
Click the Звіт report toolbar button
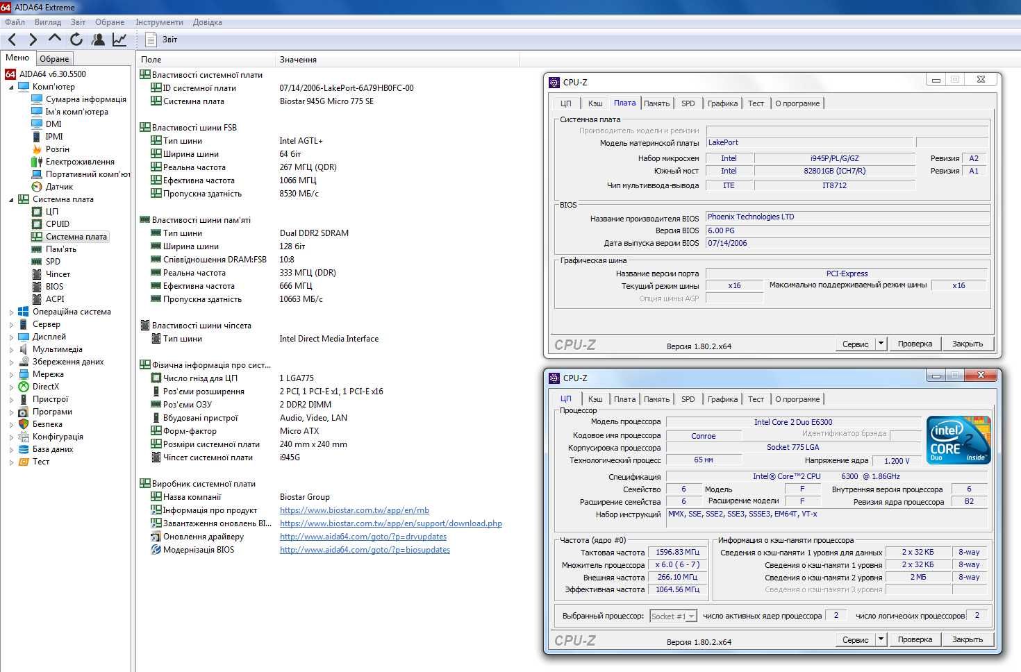point(161,40)
